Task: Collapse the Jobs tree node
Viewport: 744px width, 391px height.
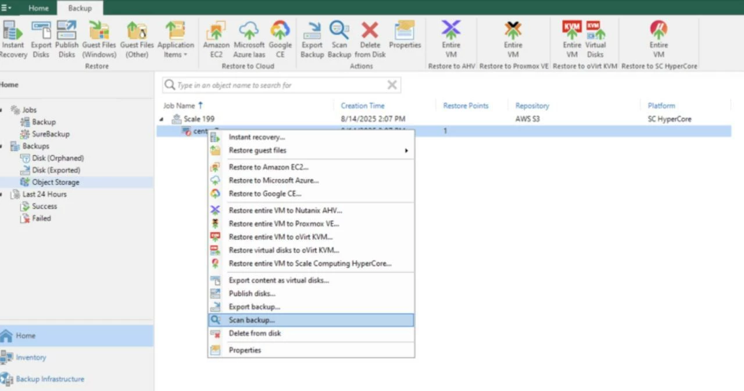Action: 2,110
